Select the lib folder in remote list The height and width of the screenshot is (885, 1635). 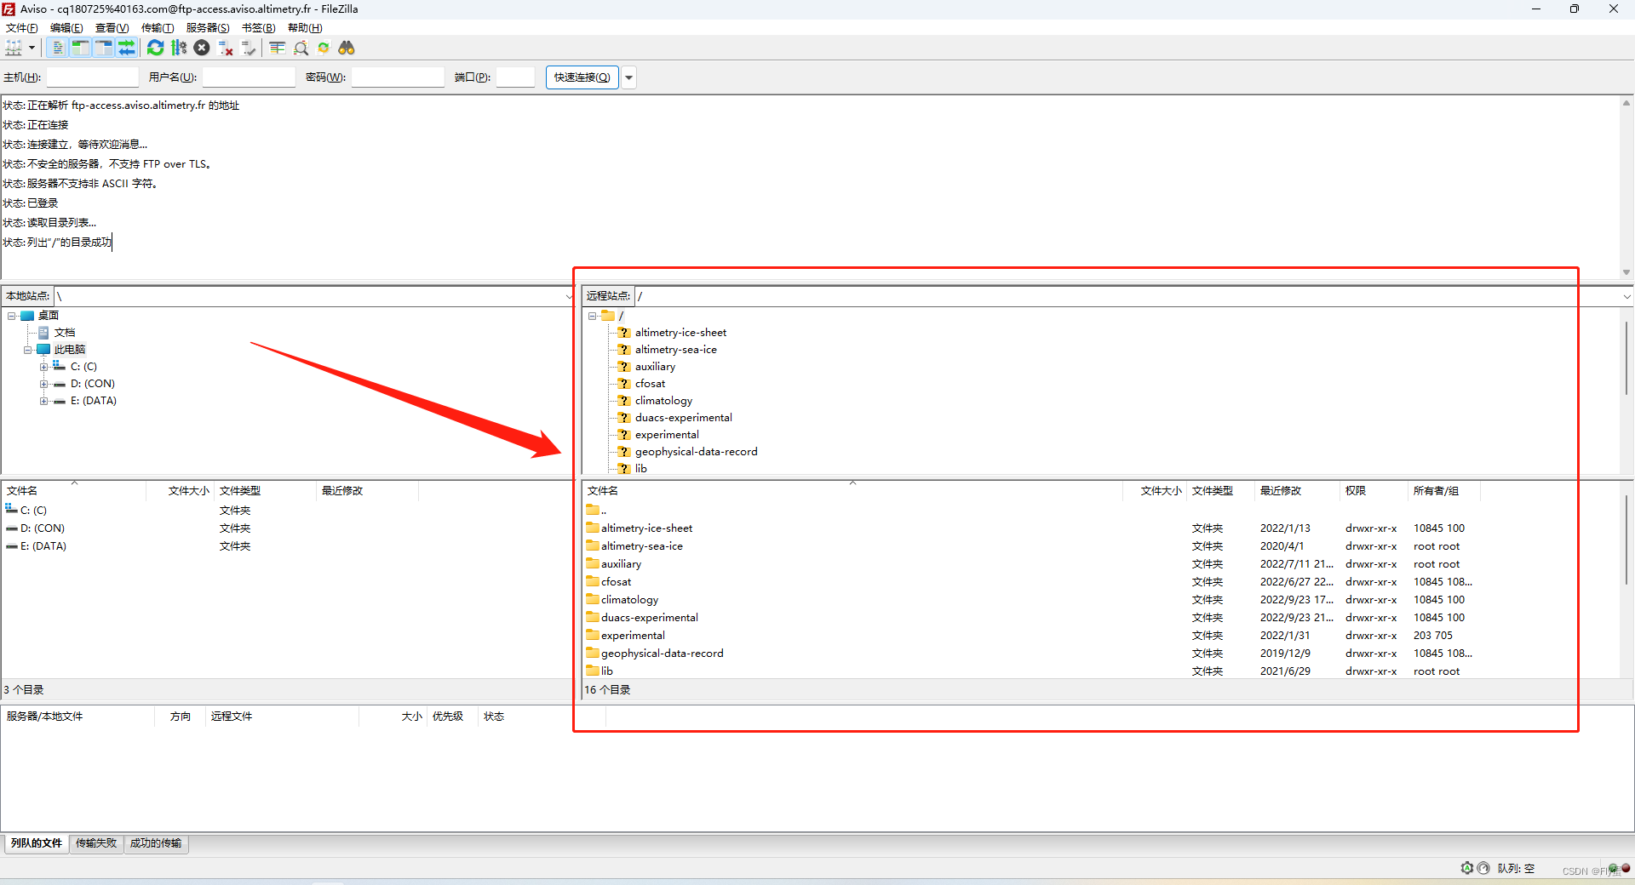606,671
